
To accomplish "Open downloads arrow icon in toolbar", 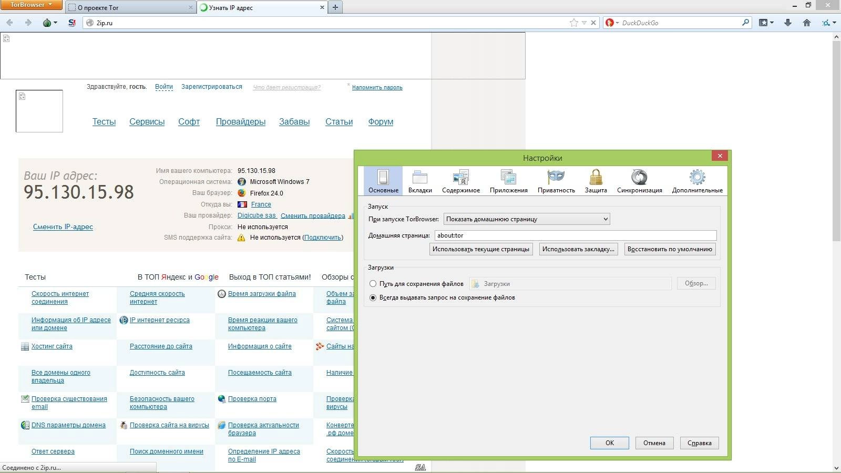I will point(787,23).
